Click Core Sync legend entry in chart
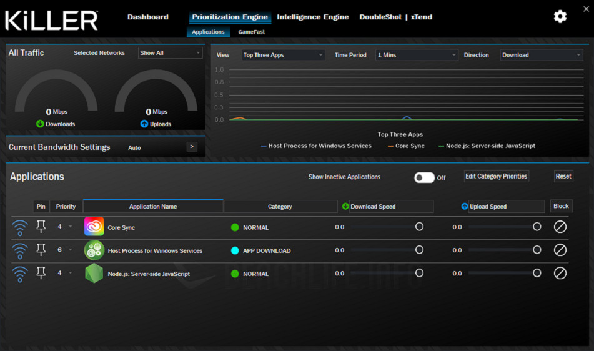This screenshot has height=351, width=594. (406, 146)
